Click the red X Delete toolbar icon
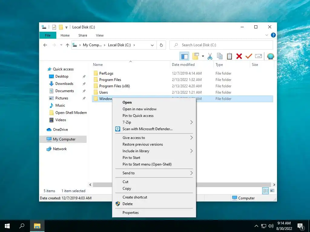310x232 pixels. [239, 56]
